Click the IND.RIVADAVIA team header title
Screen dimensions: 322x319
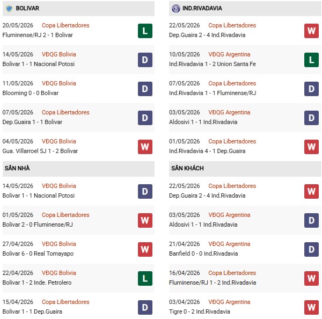(202, 8)
